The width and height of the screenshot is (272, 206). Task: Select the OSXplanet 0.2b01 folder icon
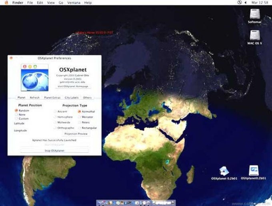click(x=224, y=171)
